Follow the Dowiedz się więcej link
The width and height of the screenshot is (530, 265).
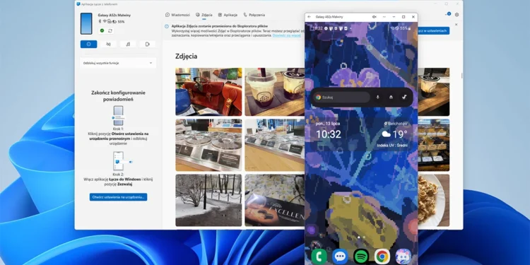pos(287,35)
